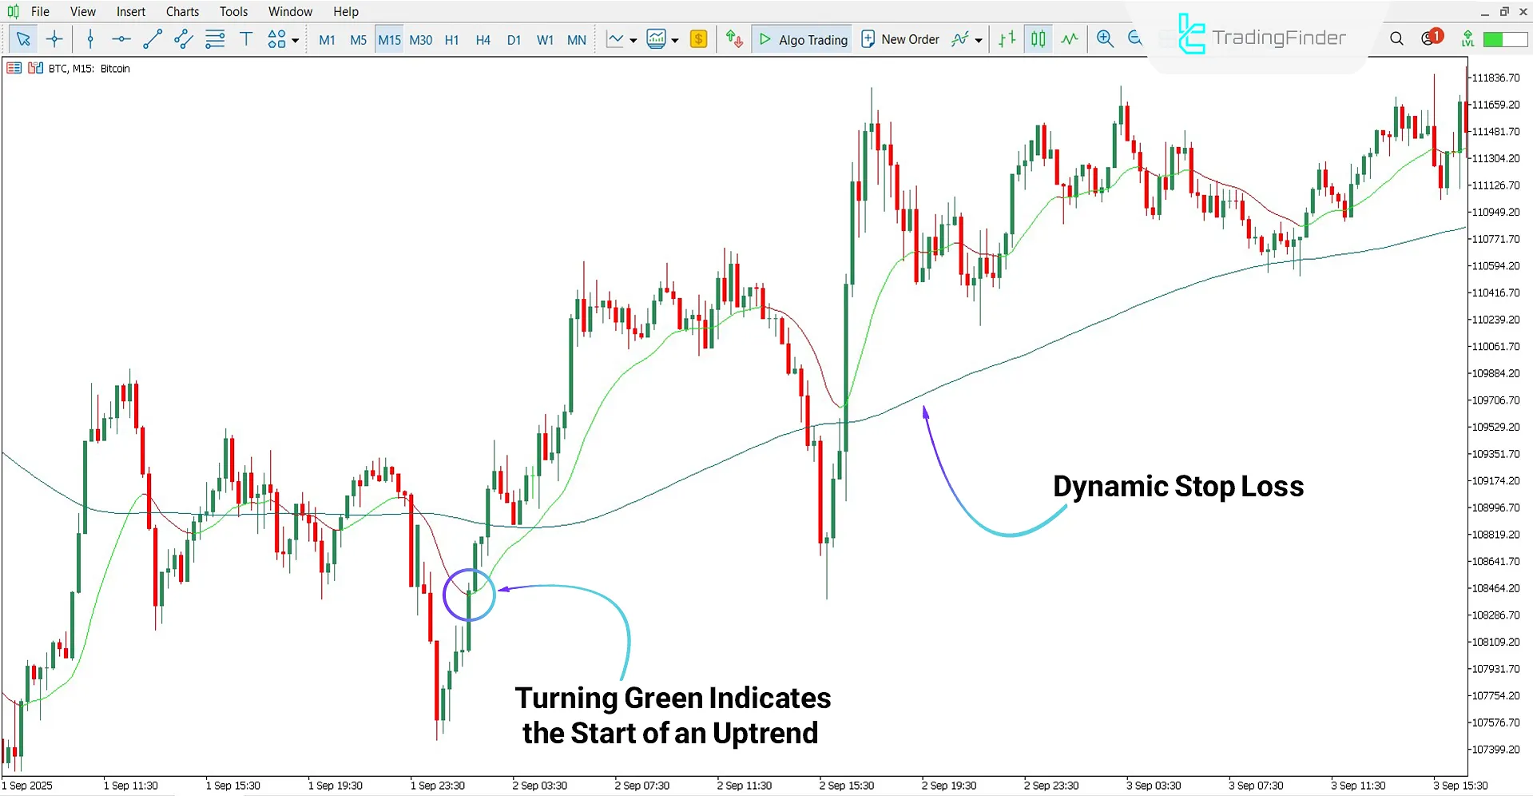Choose the equidistant channel tool
The width and height of the screenshot is (1533, 796).
(183, 39)
